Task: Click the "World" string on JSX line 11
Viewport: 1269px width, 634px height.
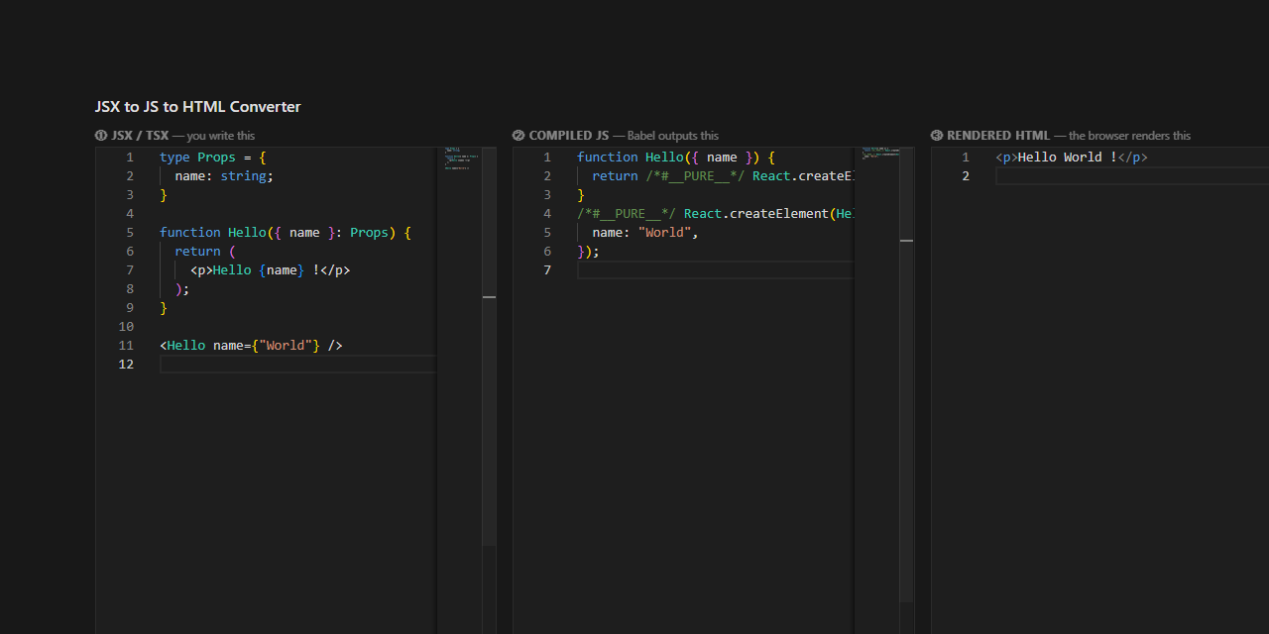Action: coord(286,345)
